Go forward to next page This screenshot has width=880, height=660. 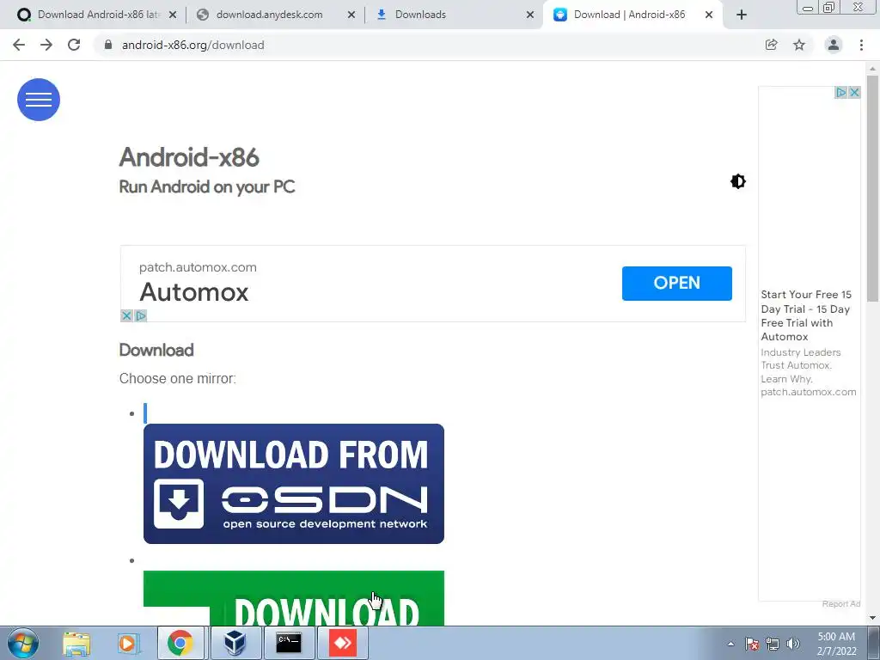tap(46, 45)
